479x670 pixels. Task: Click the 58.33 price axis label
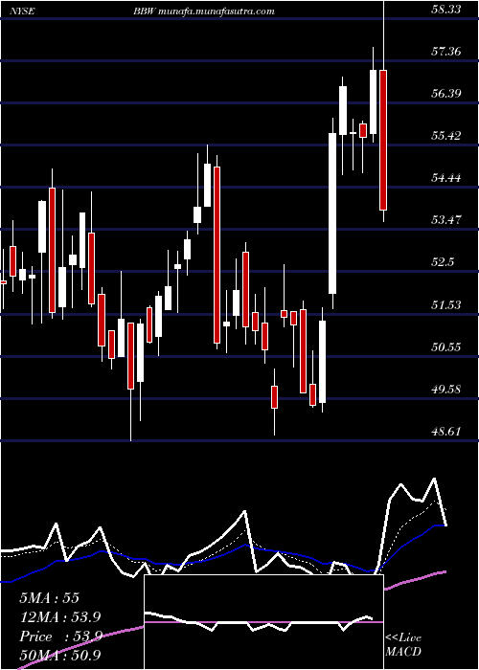pyautogui.click(x=446, y=9)
